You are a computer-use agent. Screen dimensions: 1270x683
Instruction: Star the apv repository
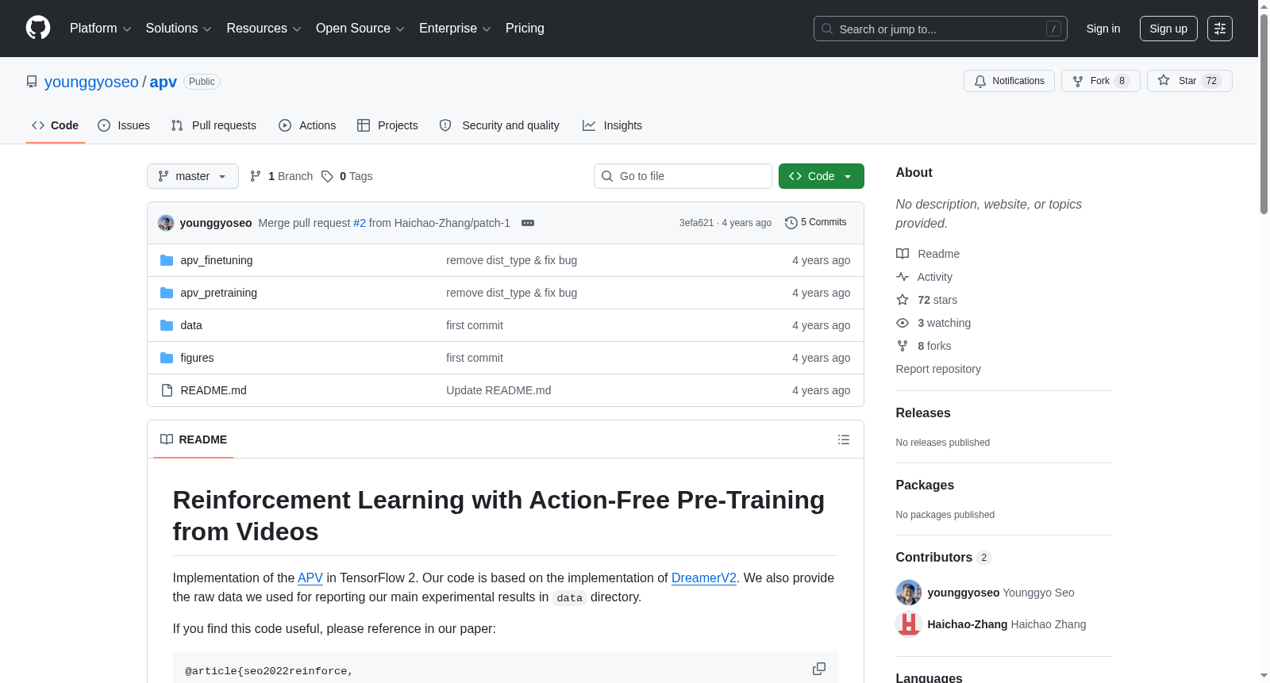click(1189, 81)
